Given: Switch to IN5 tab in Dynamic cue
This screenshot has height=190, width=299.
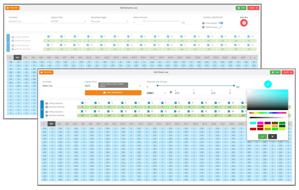Looking at the screenshot, I should tap(49, 58).
